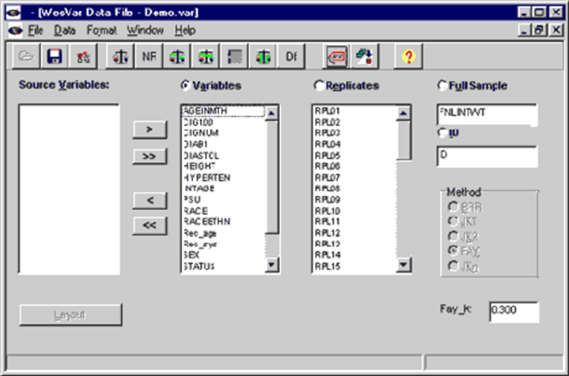Select the ID radio button
The width and height of the screenshot is (569, 376).
[x=442, y=133]
